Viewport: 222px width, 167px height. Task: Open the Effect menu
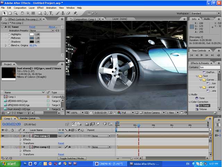(40, 8)
